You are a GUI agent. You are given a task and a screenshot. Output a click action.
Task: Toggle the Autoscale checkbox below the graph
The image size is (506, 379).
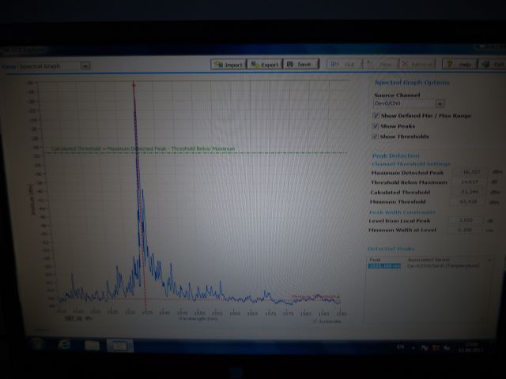(315, 321)
